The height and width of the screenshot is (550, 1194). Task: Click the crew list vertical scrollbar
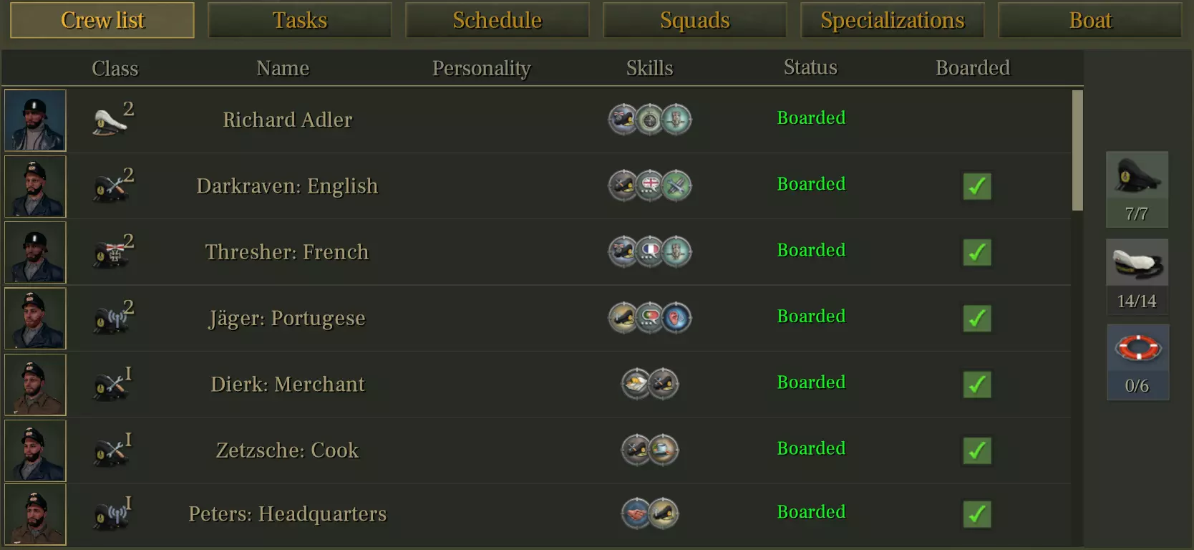(1077, 150)
